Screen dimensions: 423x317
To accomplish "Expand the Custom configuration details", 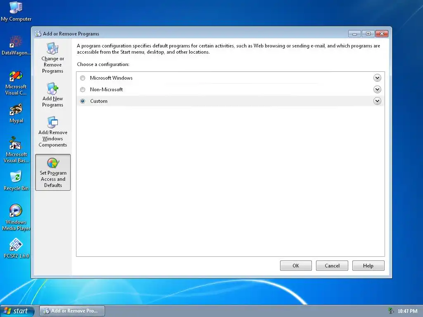I will point(377,101).
